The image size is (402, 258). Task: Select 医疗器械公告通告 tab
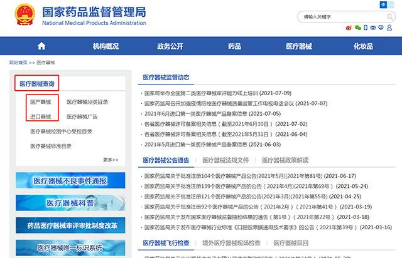pyautogui.click(x=166, y=160)
